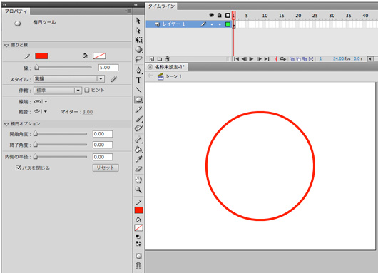The height and width of the screenshot is (273, 378).
Task: Click the リセット button
Action: pyautogui.click(x=106, y=168)
